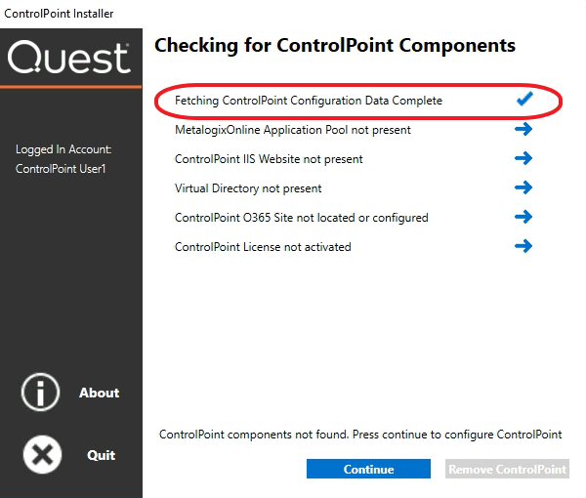This screenshot has width=586, height=498.
Task: Click arrow beside ControlPoint License not activated
Action: pyautogui.click(x=523, y=246)
